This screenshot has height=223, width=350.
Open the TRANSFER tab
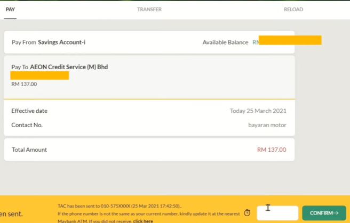click(x=149, y=9)
